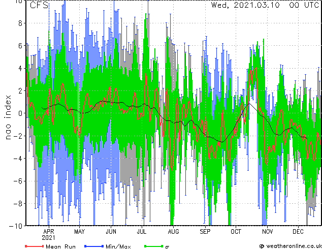Image resolution: width=322 pixels, height=249 pixels.
Task: Click the 'nao index' y-axis title
Action: (8, 117)
